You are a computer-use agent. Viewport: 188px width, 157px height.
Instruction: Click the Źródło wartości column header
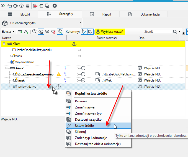click(x=116, y=38)
